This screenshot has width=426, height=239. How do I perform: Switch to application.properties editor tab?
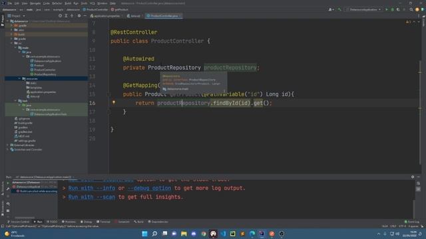(x=106, y=16)
